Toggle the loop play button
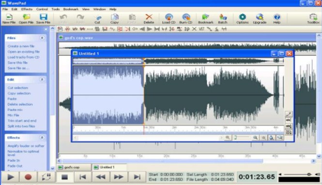Screen dimensions: 322x185 pos(46,177)
